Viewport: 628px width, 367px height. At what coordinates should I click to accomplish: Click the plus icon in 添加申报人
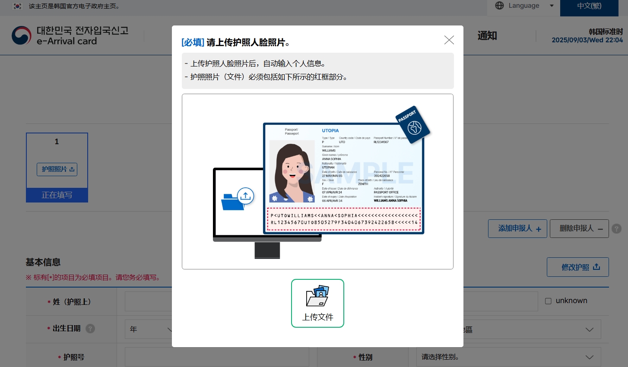pos(539,229)
